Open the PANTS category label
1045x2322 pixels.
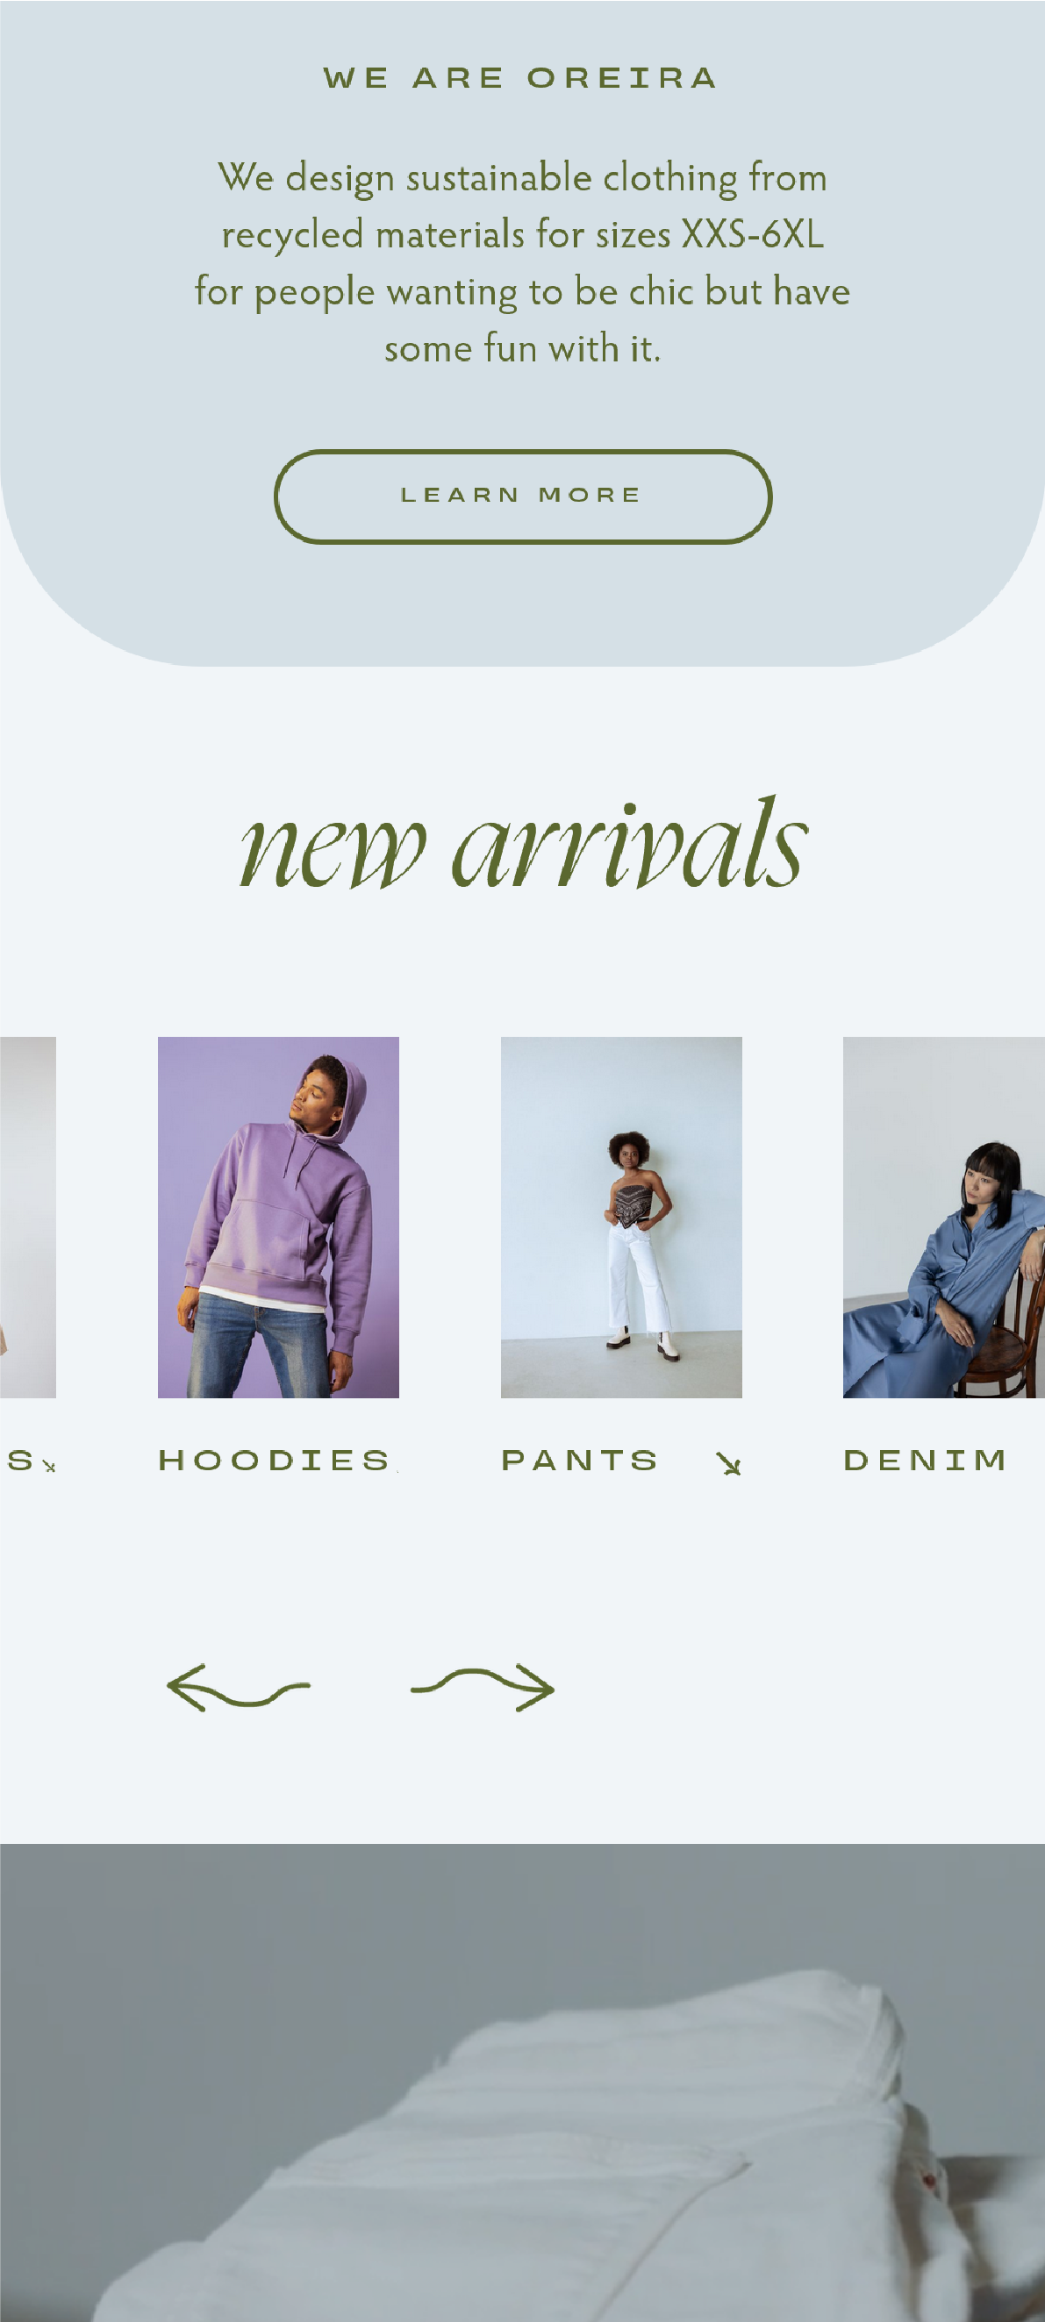coord(580,1461)
